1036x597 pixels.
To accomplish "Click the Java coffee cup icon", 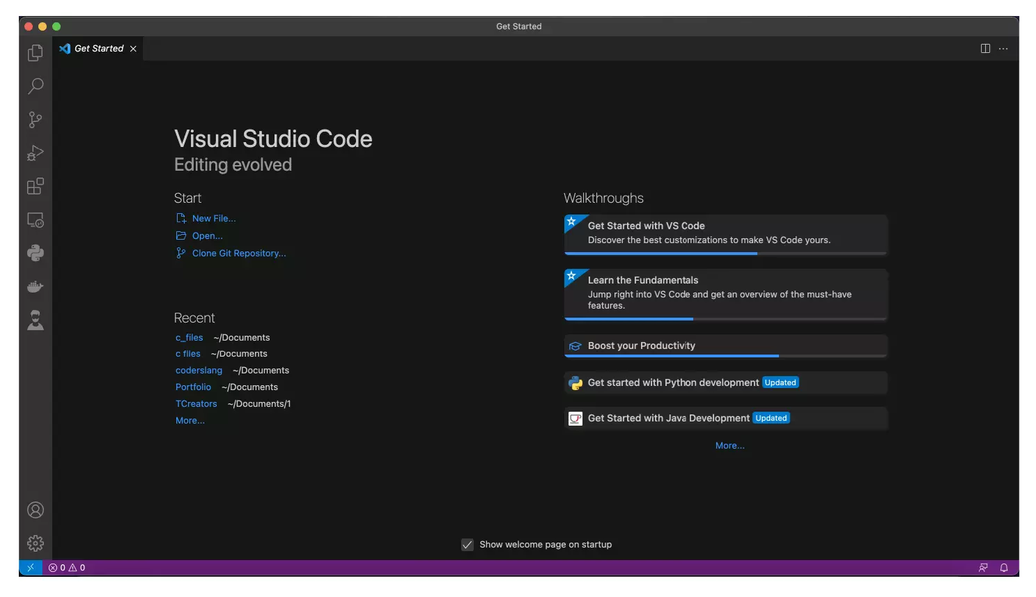I will (x=575, y=419).
